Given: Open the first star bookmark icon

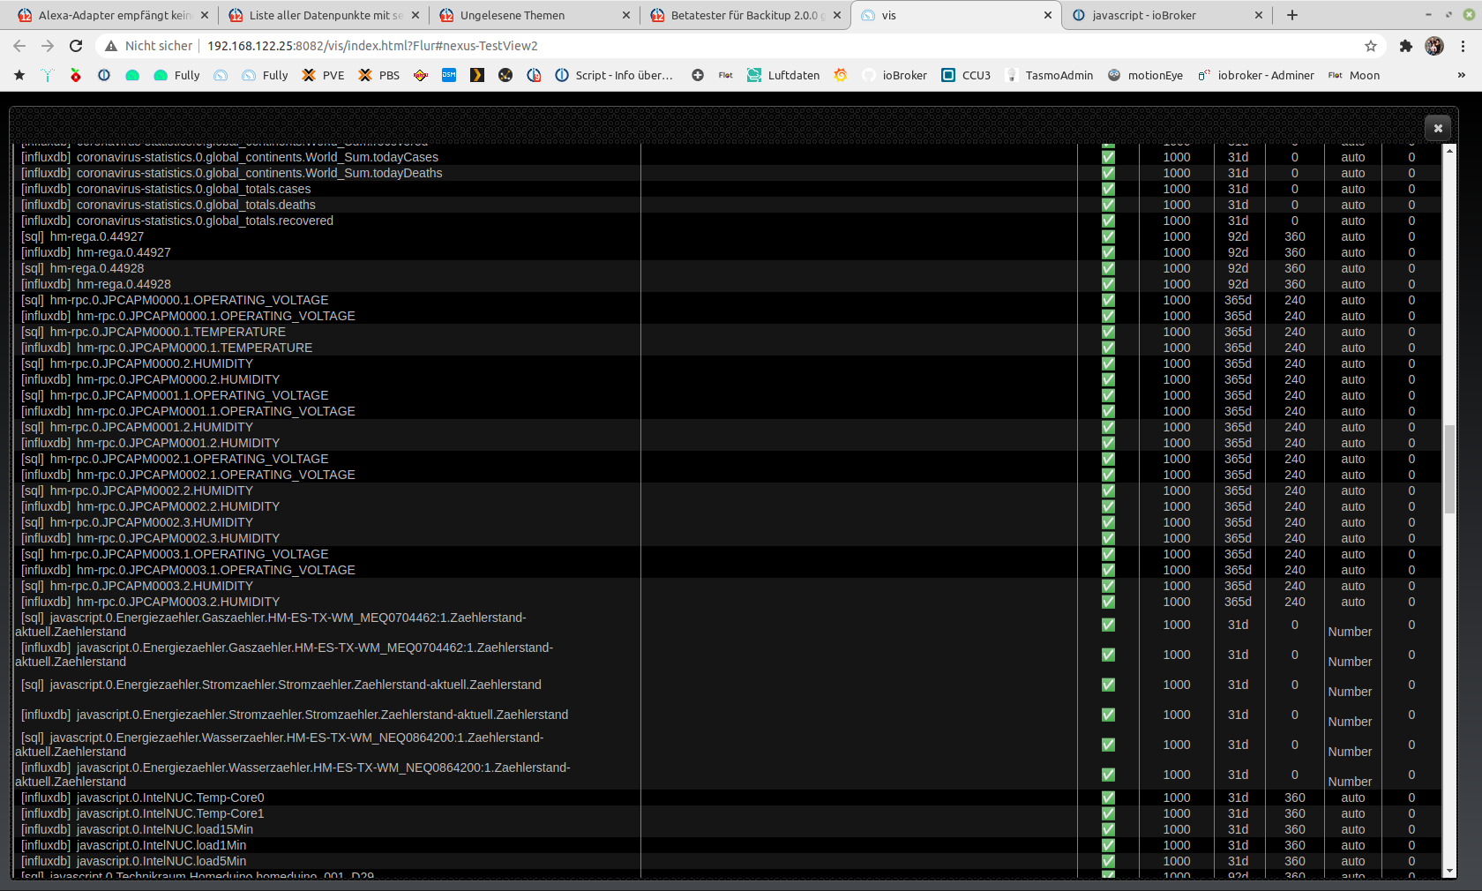Looking at the screenshot, I should (x=19, y=75).
